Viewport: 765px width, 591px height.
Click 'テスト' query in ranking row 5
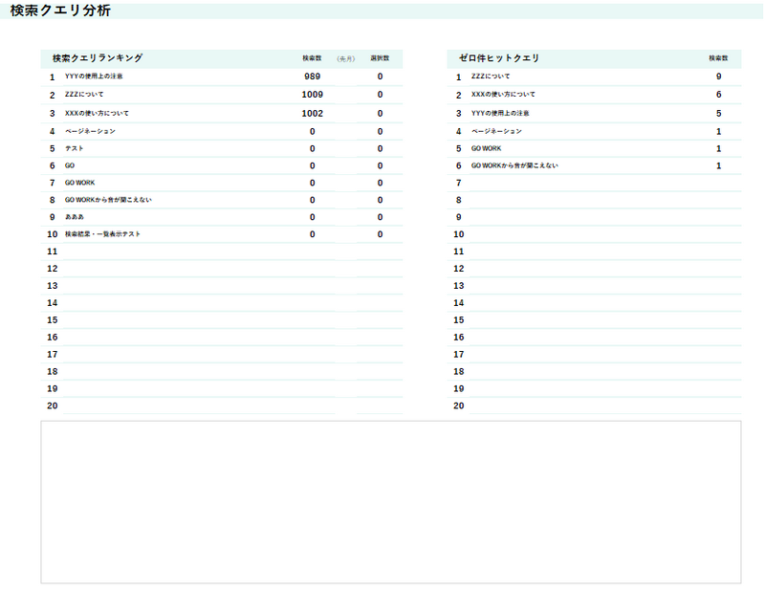point(75,148)
